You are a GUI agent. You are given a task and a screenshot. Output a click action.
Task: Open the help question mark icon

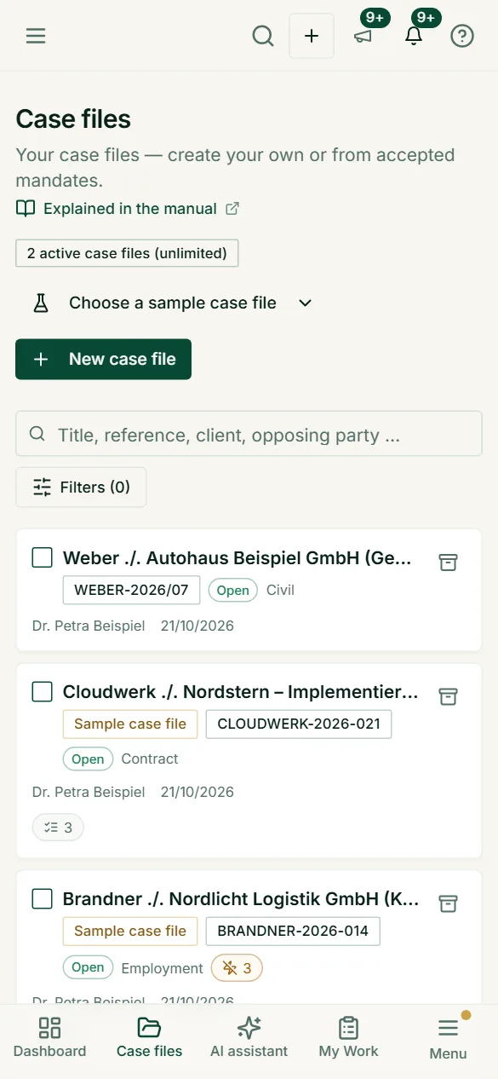[462, 36]
